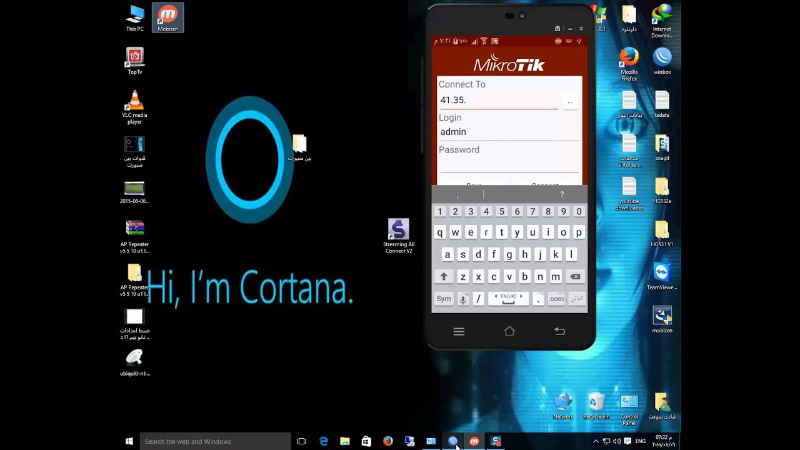Click the browse '...' button beside Connect To
800x450 pixels.
(569, 102)
